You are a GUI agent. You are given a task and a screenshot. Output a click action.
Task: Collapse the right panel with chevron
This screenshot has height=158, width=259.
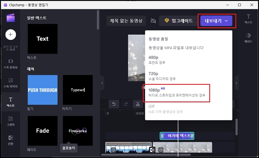coord(236,83)
